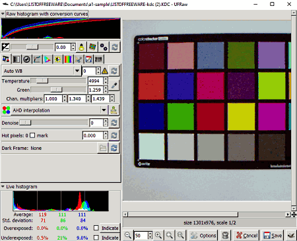
Task: Open the Color management tab
Action: coord(48,59)
